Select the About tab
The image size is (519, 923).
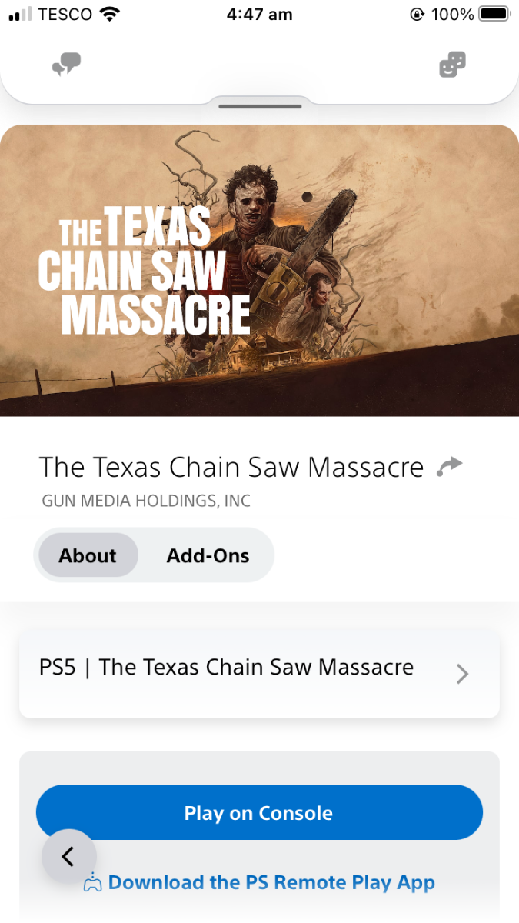coord(88,555)
